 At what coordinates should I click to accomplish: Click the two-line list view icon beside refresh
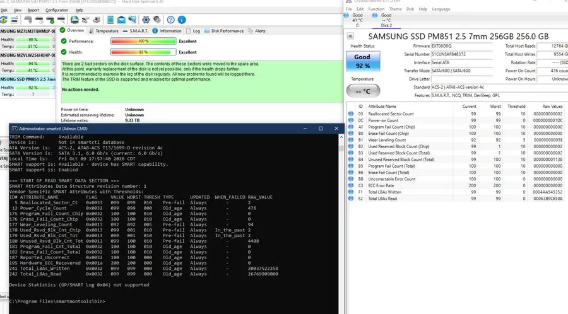tap(15, 20)
